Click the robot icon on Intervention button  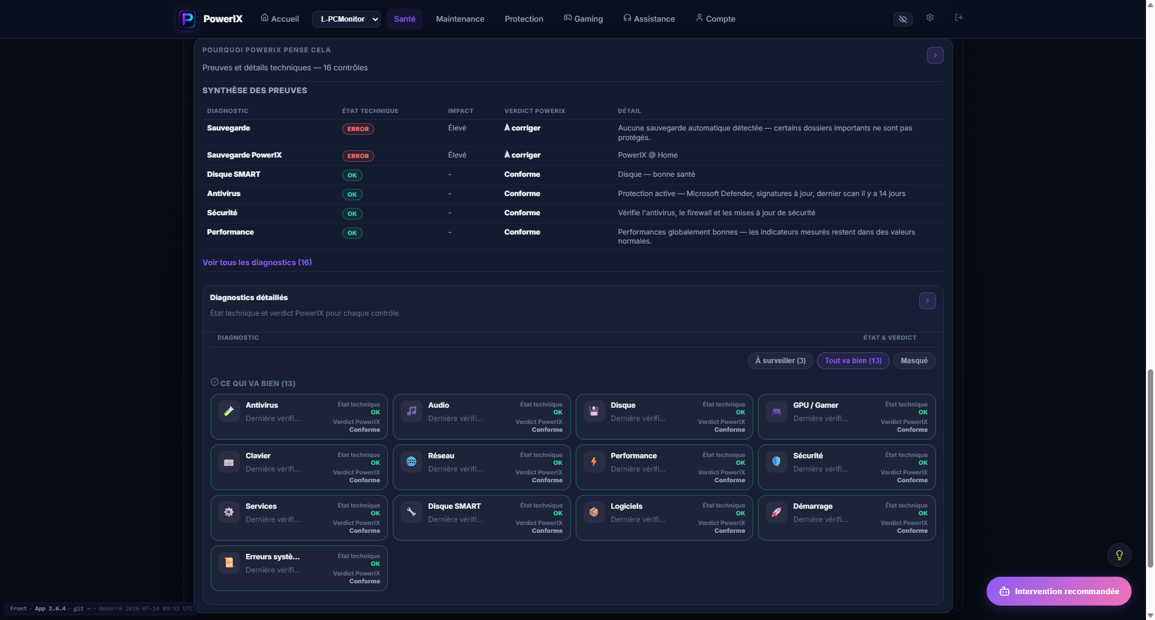[x=1005, y=592]
